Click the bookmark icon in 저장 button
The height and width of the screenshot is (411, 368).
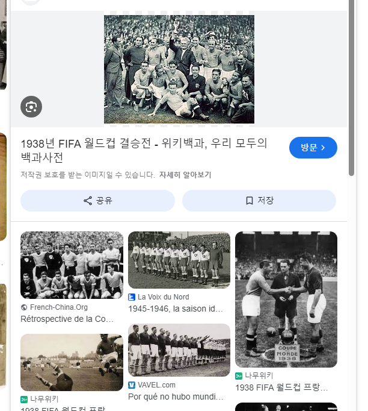[250, 201]
